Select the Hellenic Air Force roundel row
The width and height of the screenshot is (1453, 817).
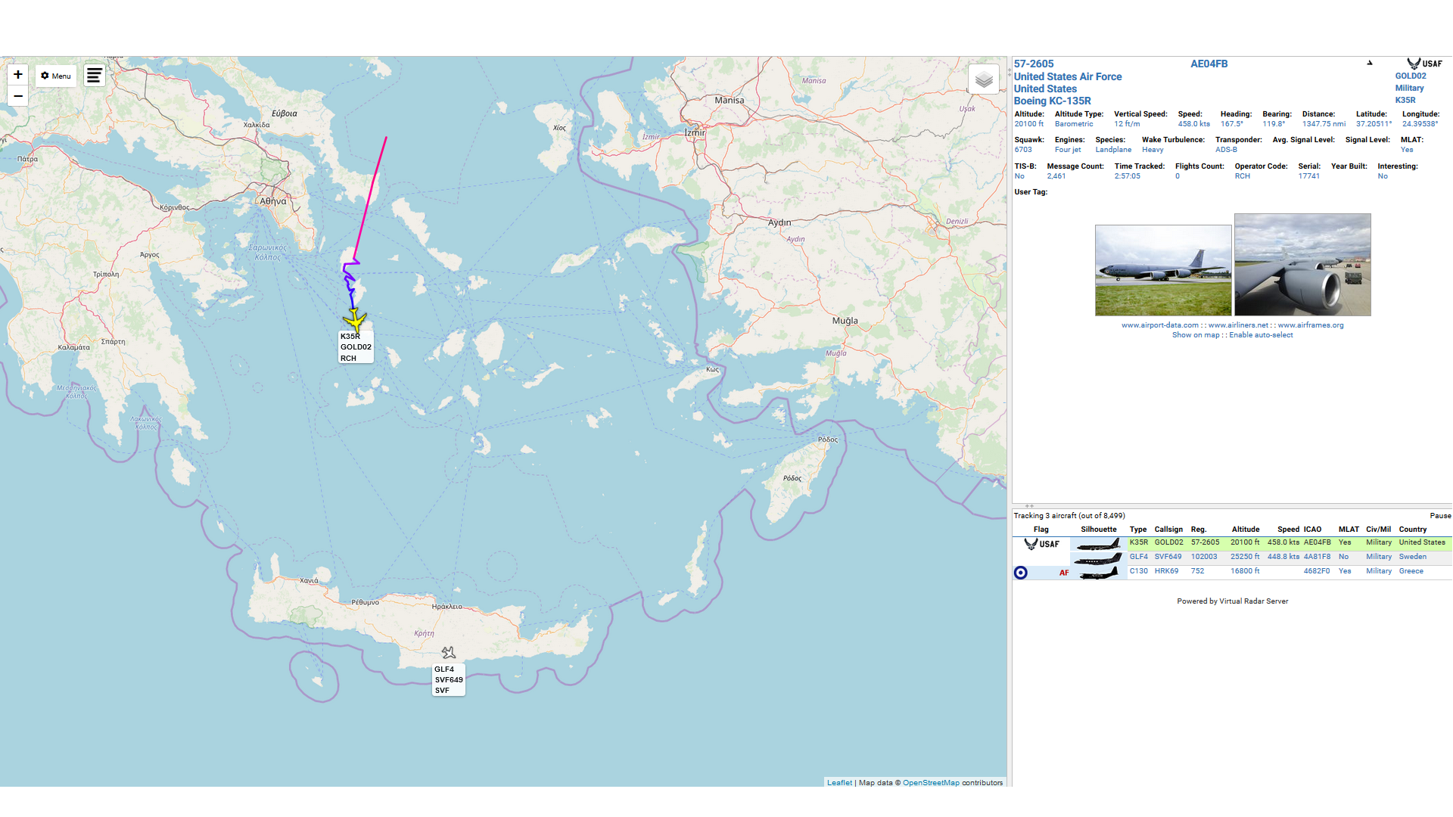[1021, 573]
